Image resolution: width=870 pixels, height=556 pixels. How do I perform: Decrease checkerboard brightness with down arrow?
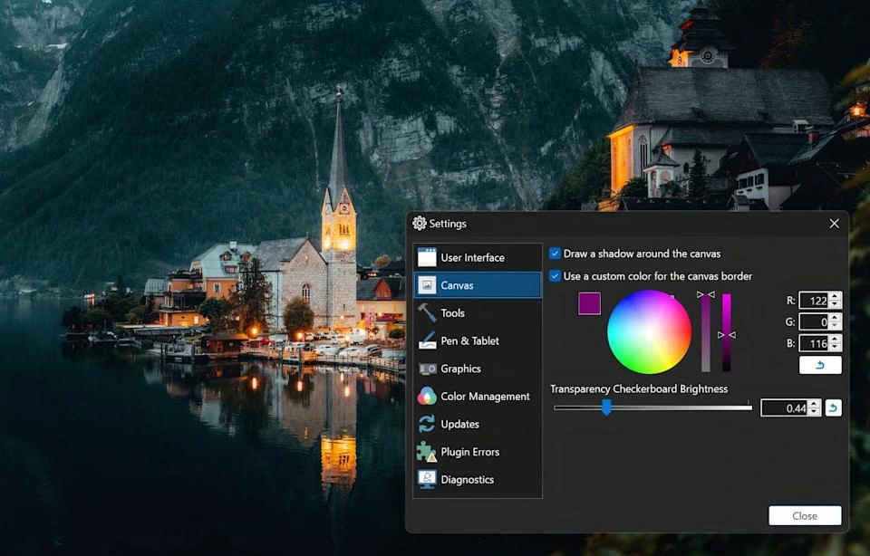[x=814, y=412]
